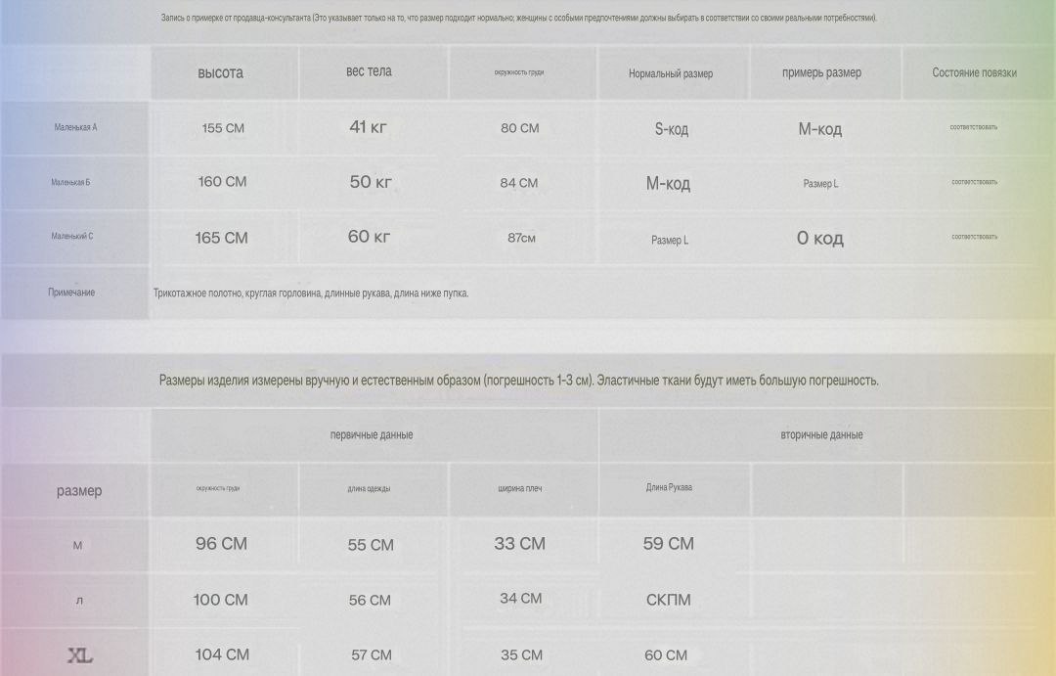The height and width of the screenshot is (676, 1056).
Task: Click the 'примерь размер' header cell
Action: pyautogui.click(x=821, y=73)
